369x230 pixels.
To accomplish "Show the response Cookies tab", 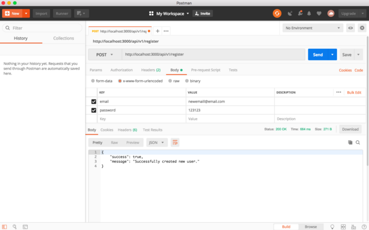I will pos(107,130).
